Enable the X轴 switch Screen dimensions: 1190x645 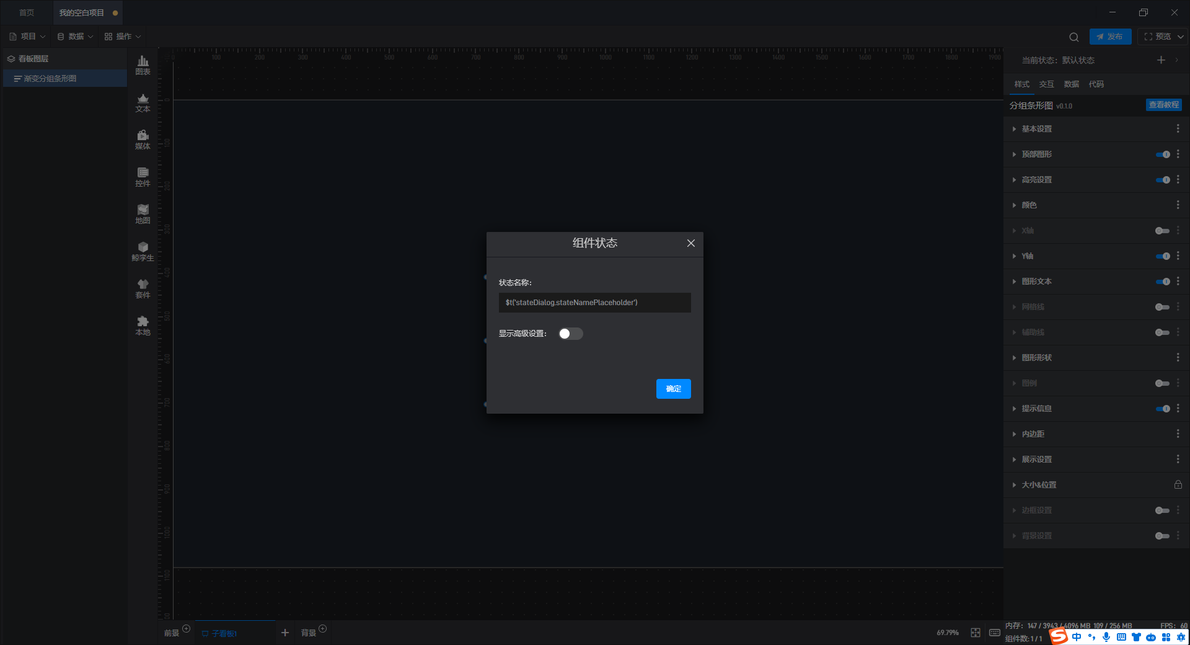pyautogui.click(x=1163, y=231)
